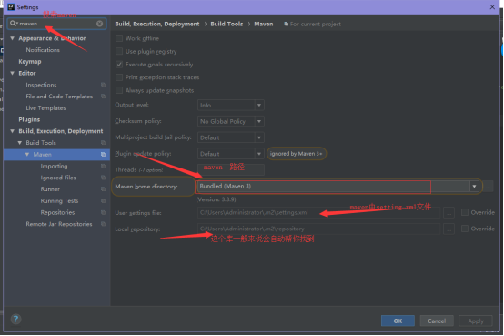Click project-level icon beside Running Tests
Viewport: 504px width, 336px height.
pyautogui.click(x=103, y=201)
